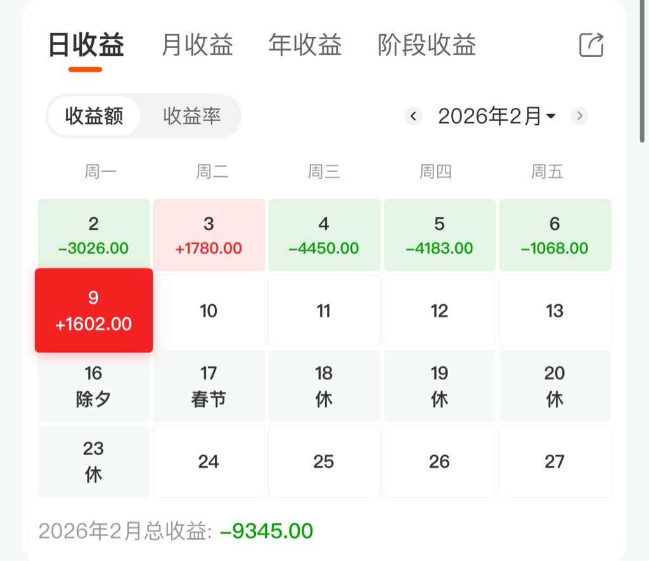Screen dimensions: 649x561
Task: Select 日收益 tab
Action: point(86,45)
